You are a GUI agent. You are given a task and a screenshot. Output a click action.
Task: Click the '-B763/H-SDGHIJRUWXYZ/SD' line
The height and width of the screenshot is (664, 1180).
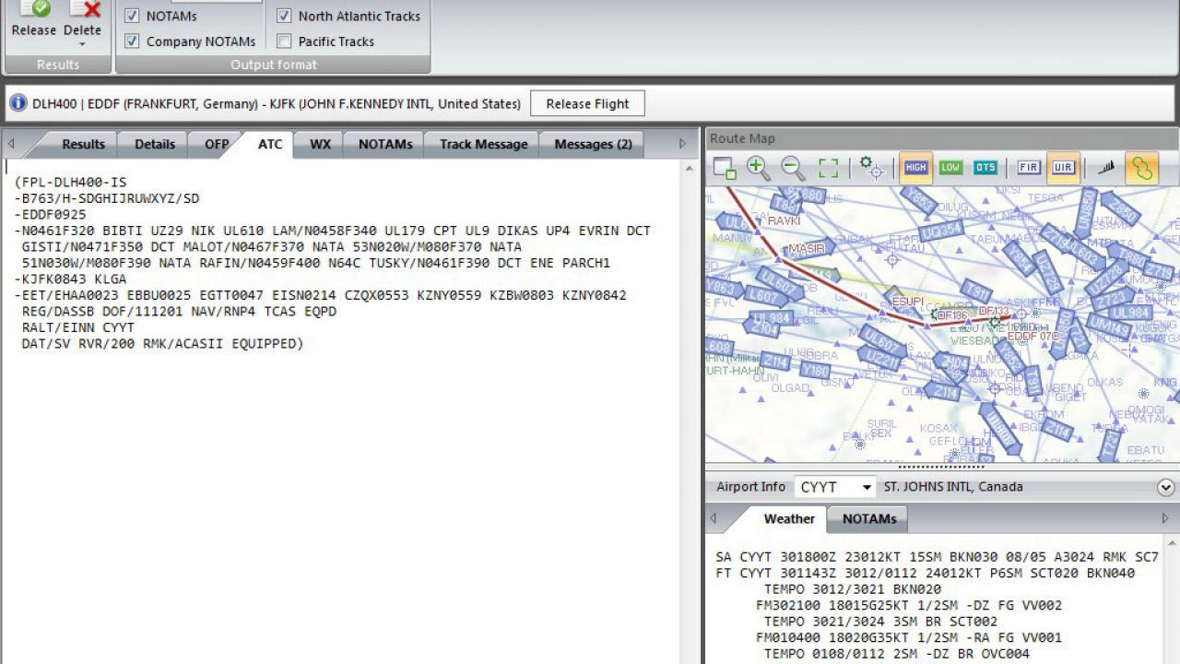click(107, 198)
